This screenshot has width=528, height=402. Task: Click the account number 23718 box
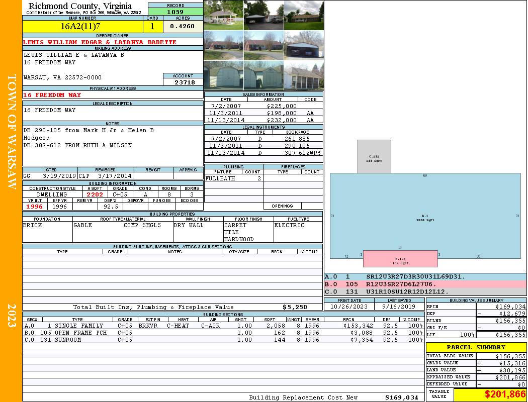click(183, 82)
